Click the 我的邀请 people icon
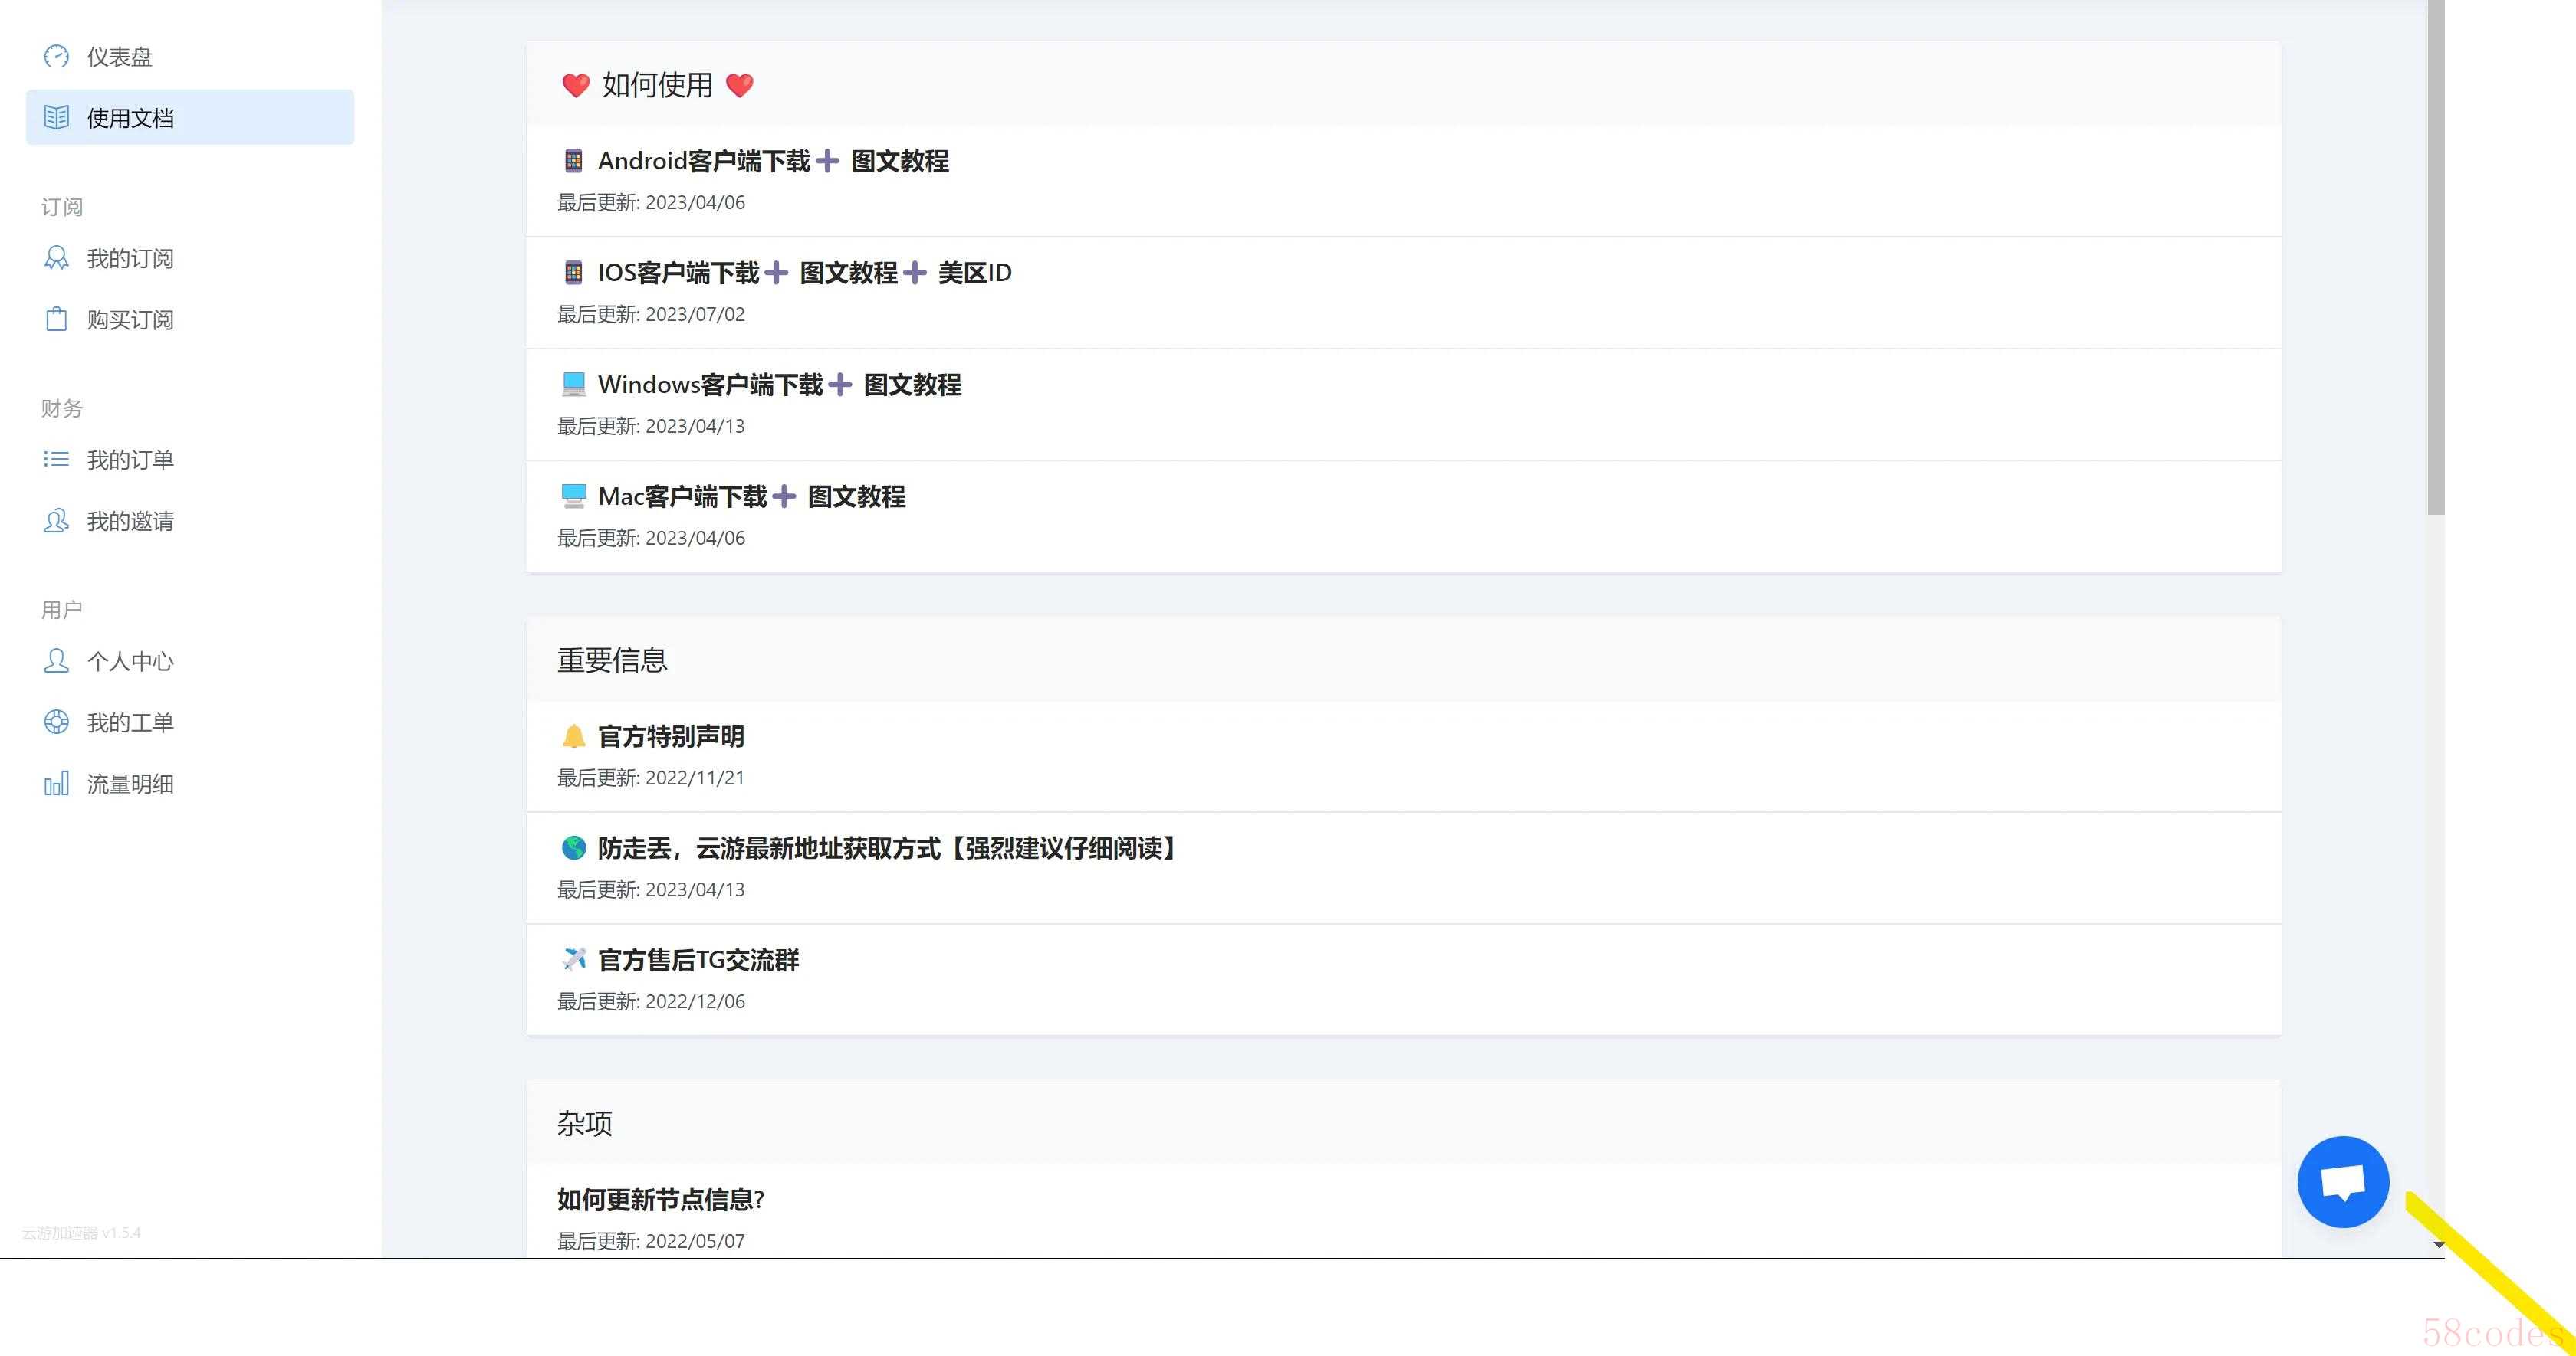The height and width of the screenshot is (1356, 2576). coord(56,519)
